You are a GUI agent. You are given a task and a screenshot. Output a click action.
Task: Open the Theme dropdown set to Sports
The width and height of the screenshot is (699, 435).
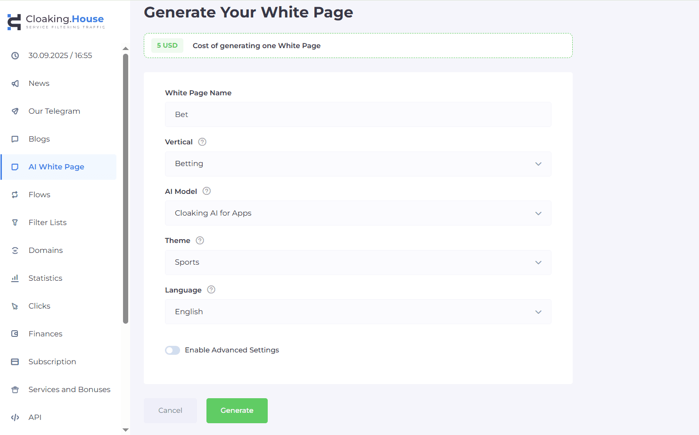click(x=358, y=262)
